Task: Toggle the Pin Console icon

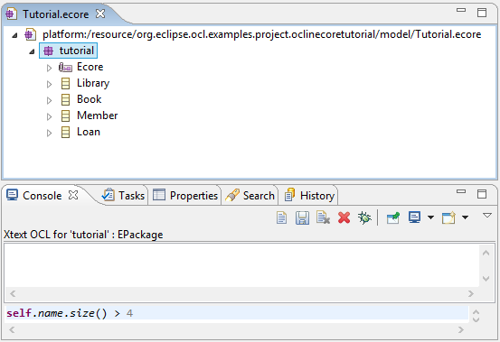Action: click(x=392, y=218)
